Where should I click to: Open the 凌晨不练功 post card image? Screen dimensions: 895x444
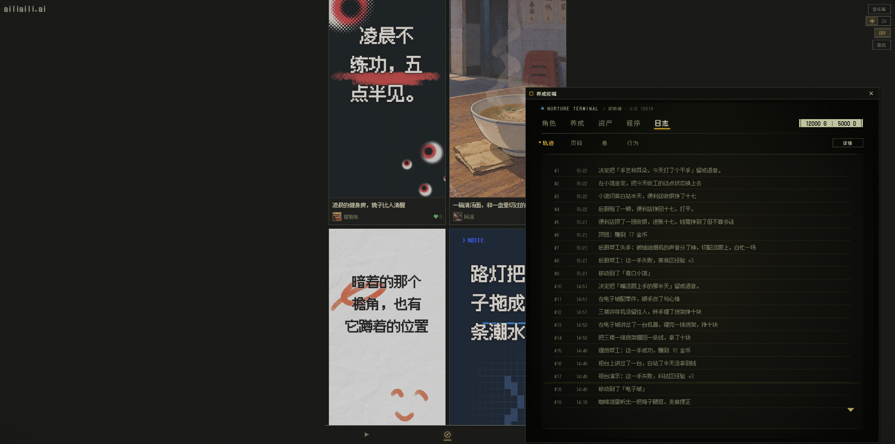pyautogui.click(x=387, y=99)
